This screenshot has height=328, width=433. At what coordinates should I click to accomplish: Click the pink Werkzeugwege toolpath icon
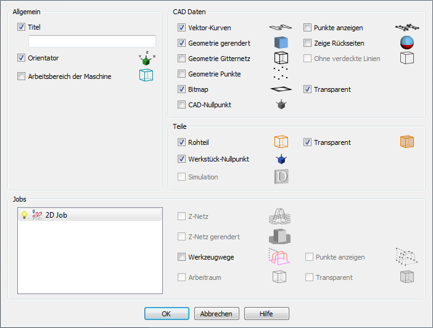tap(279, 256)
